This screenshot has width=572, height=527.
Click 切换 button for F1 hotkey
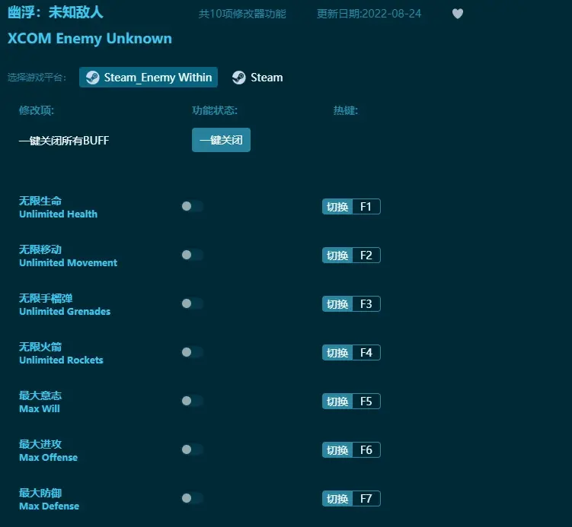click(337, 207)
